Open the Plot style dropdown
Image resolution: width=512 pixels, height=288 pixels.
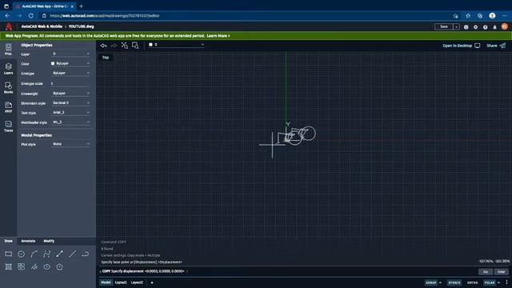coord(70,144)
